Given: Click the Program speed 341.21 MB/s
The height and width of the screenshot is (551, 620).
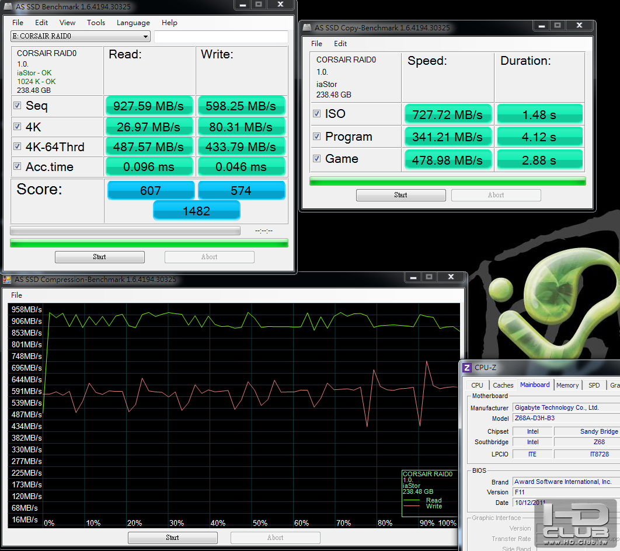Looking at the screenshot, I should (x=448, y=137).
